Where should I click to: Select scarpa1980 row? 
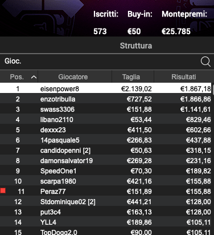(105, 181)
